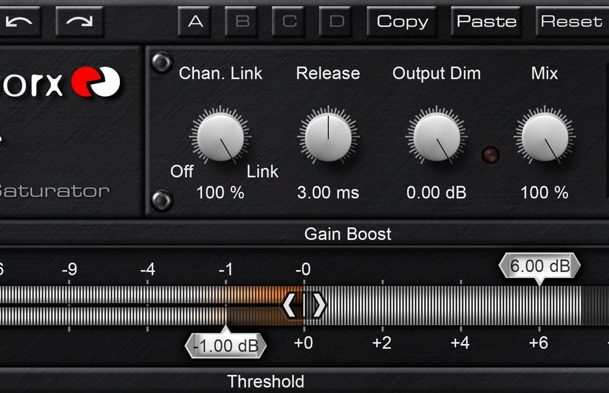Click the Mix knob
Image resolution: width=609 pixels, height=393 pixels.
coord(545,137)
